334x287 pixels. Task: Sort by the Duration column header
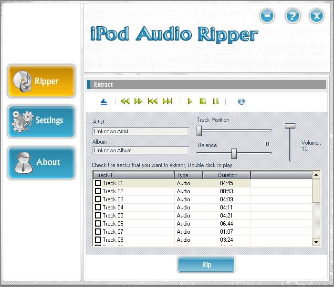(227, 175)
